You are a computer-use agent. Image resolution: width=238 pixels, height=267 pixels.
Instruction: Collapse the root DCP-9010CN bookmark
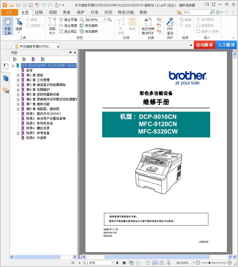[x=13, y=66]
